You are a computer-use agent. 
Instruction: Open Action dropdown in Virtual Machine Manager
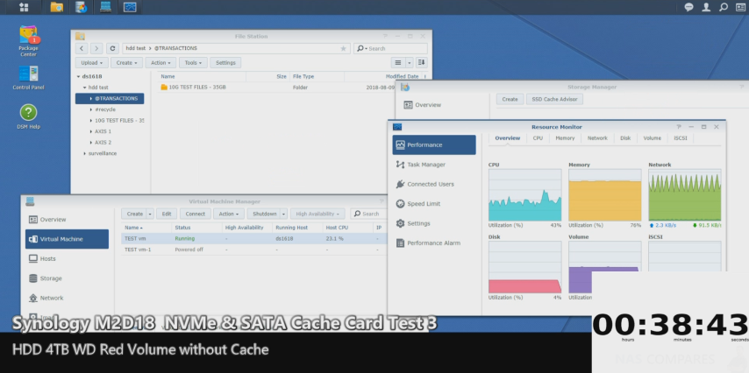click(x=229, y=214)
